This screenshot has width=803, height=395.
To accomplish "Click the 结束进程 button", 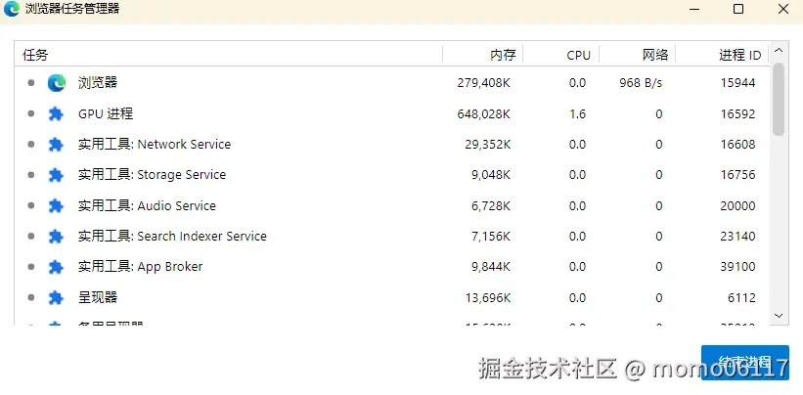I will coord(744,363).
